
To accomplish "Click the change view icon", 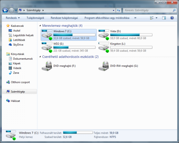I will point(152,18).
